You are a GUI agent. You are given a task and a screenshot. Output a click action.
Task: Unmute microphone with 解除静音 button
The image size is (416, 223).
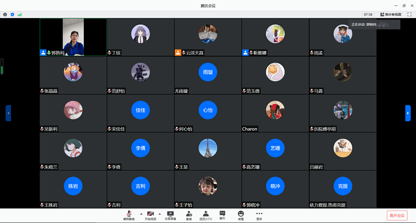click(x=128, y=215)
